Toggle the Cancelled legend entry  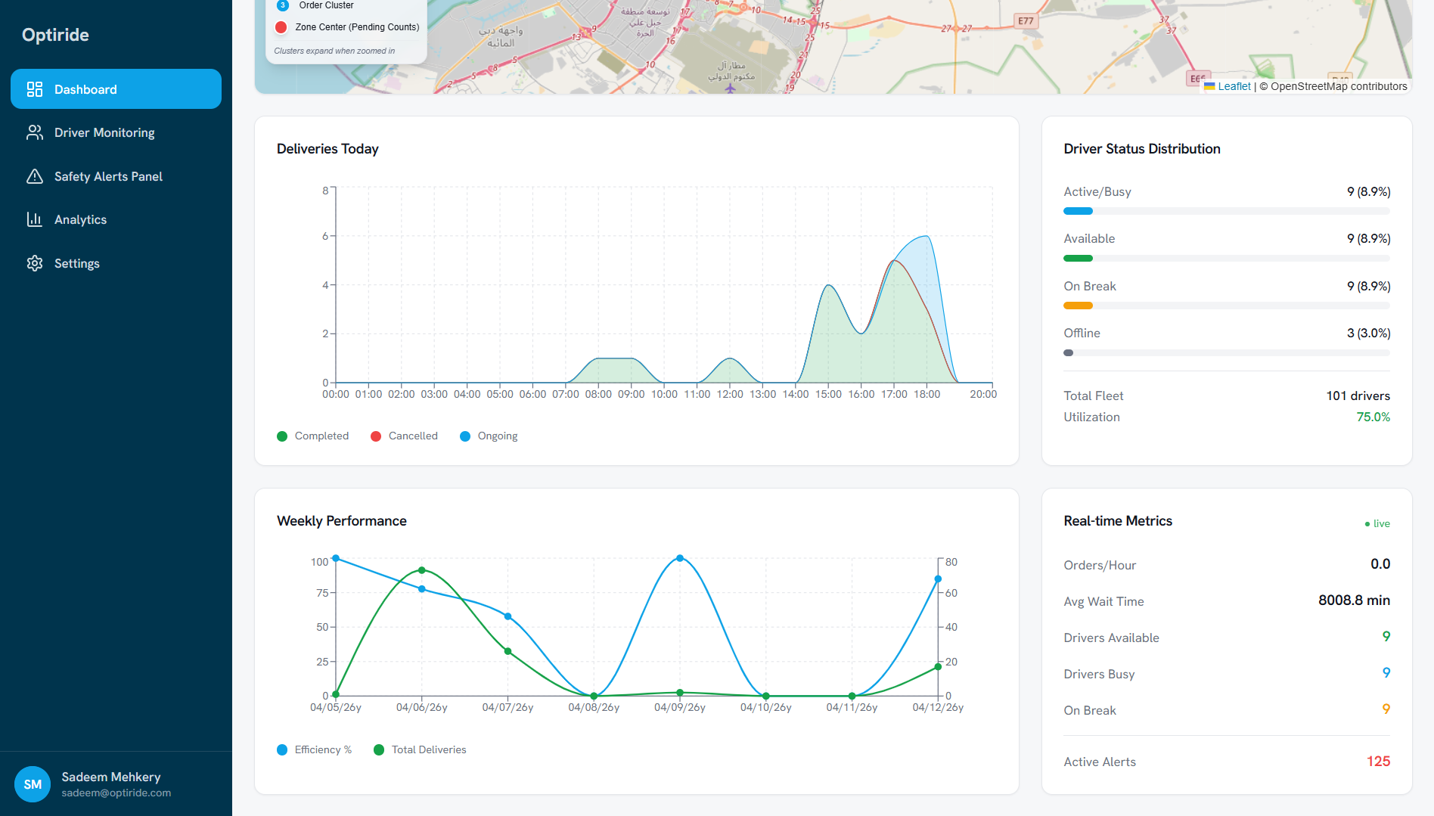point(404,436)
